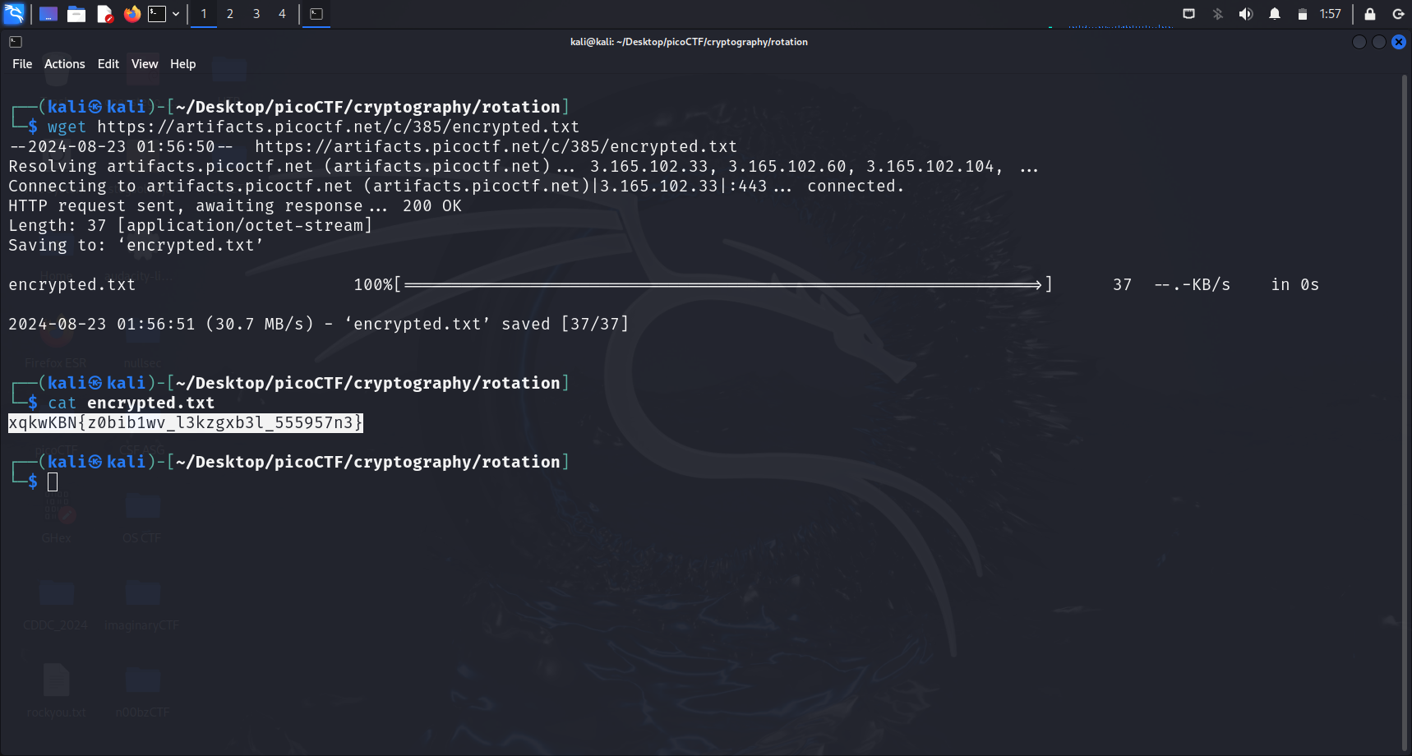Viewport: 1412px width, 756px height.
Task: Open the View menu
Action: [145, 64]
